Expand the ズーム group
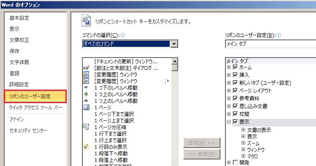Screen dimensions: 316x166 click(243, 143)
